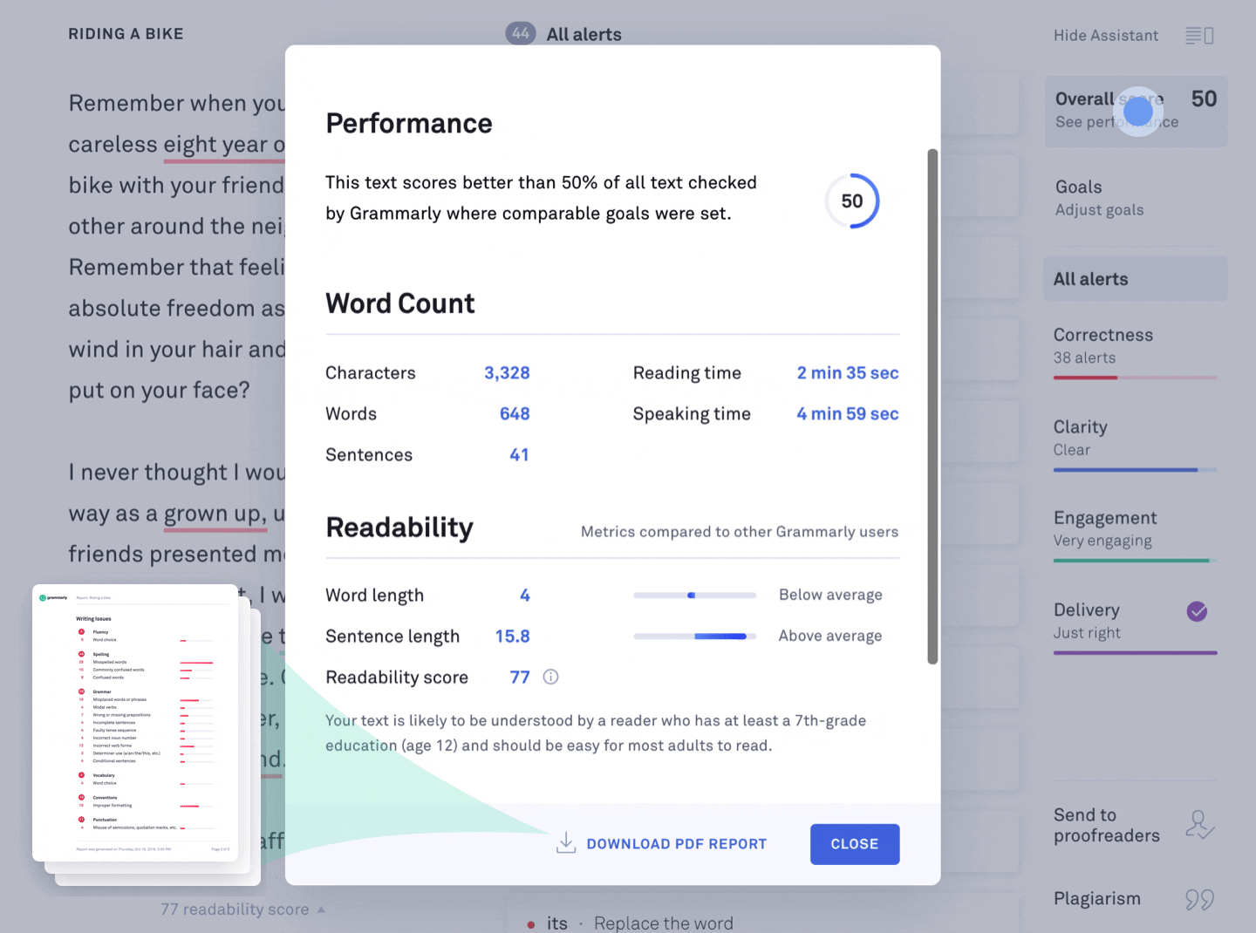This screenshot has height=933, width=1256.
Task: Select the All alerts sidebar tab
Action: click(1135, 279)
